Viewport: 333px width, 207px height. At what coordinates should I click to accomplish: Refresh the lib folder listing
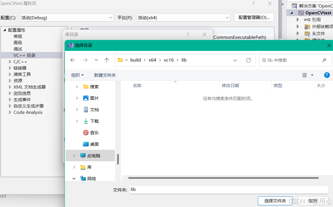pyautogui.click(x=249, y=60)
